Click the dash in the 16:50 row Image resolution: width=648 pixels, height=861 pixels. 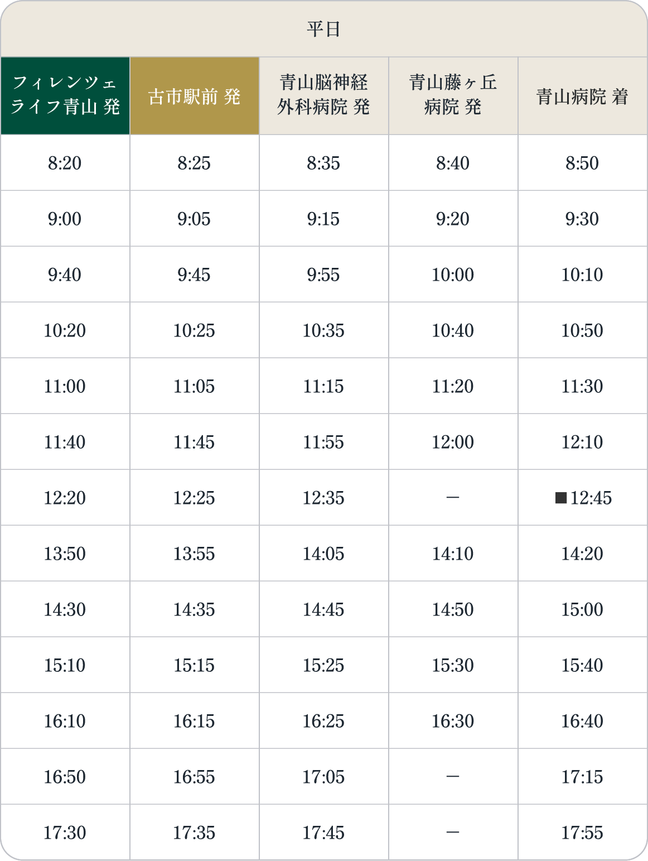coord(453,777)
